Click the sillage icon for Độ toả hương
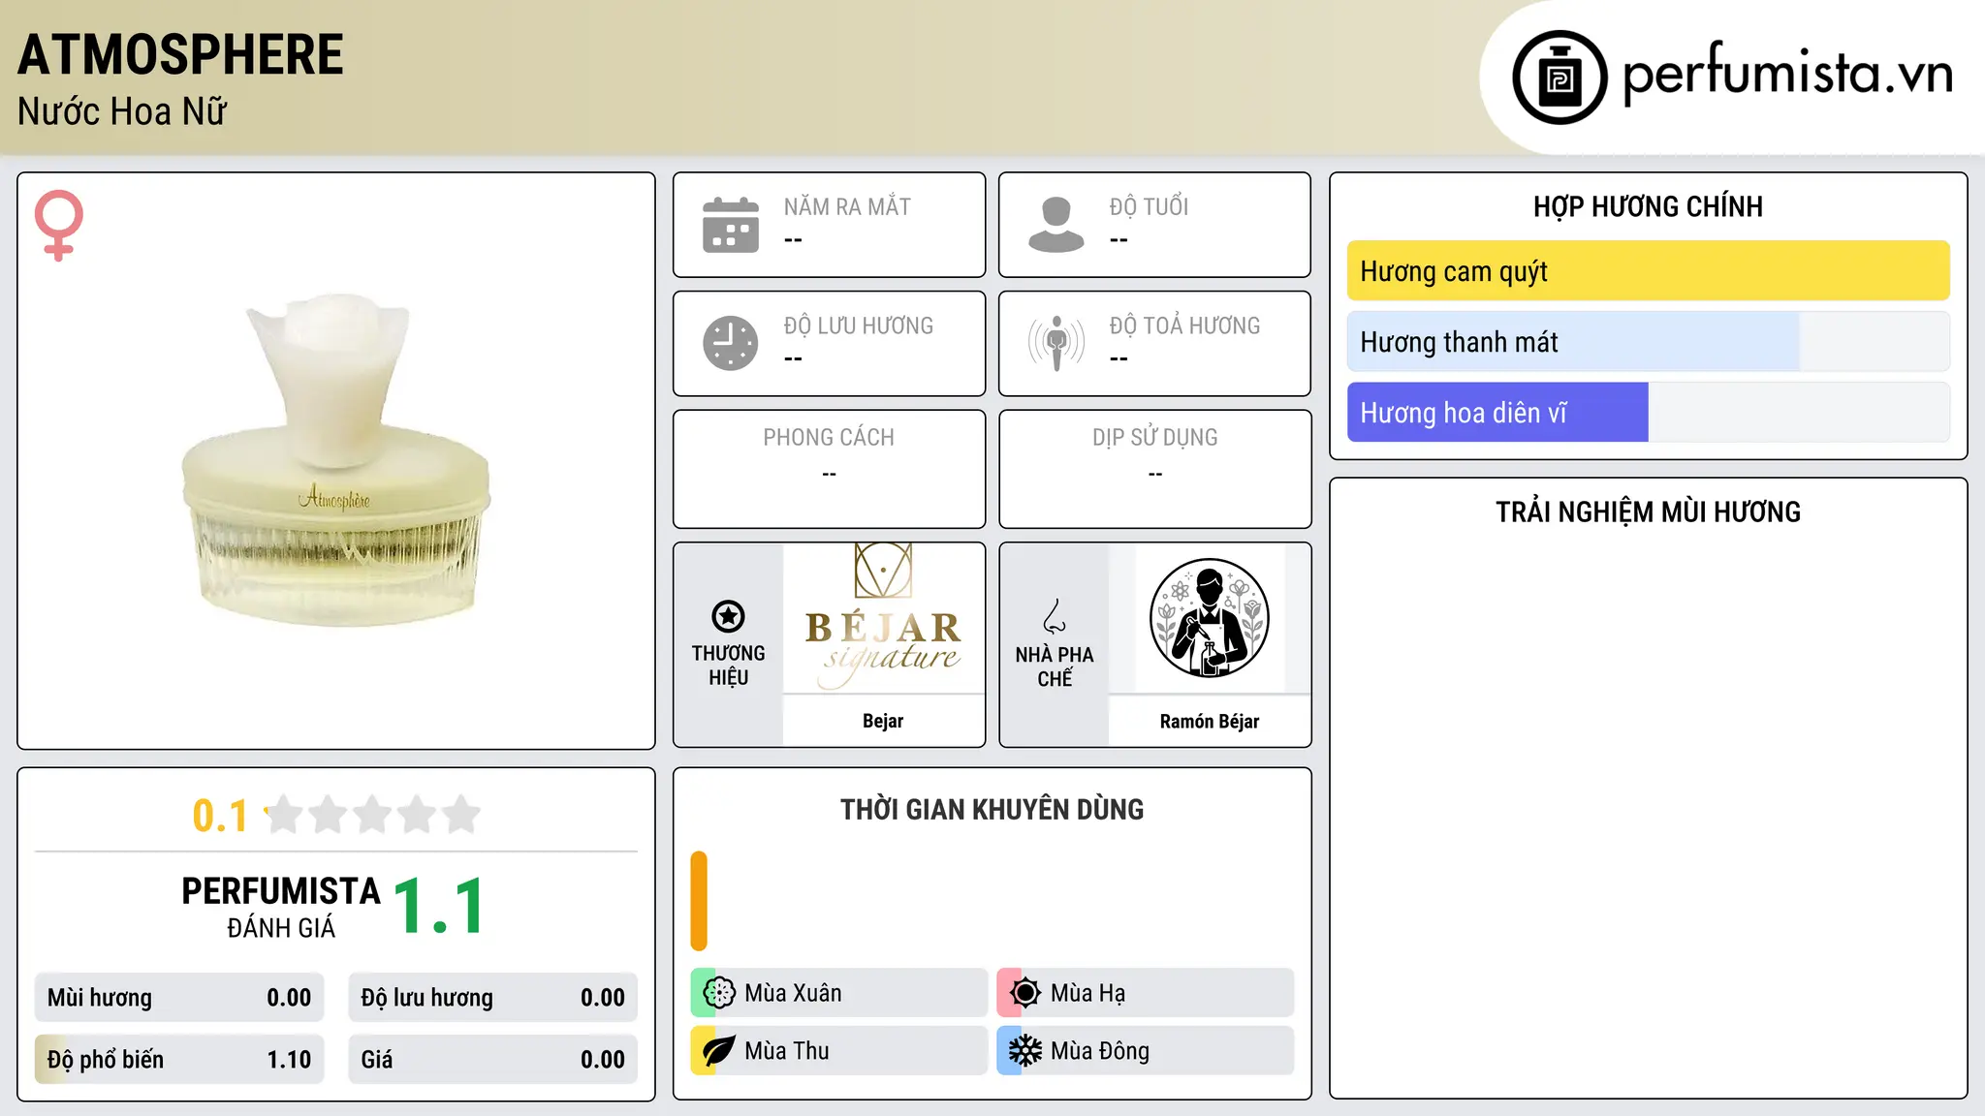The width and height of the screenshot is (1985, 1116). click(1056, 343)
